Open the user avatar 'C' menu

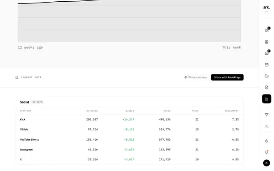click(266, 163)
